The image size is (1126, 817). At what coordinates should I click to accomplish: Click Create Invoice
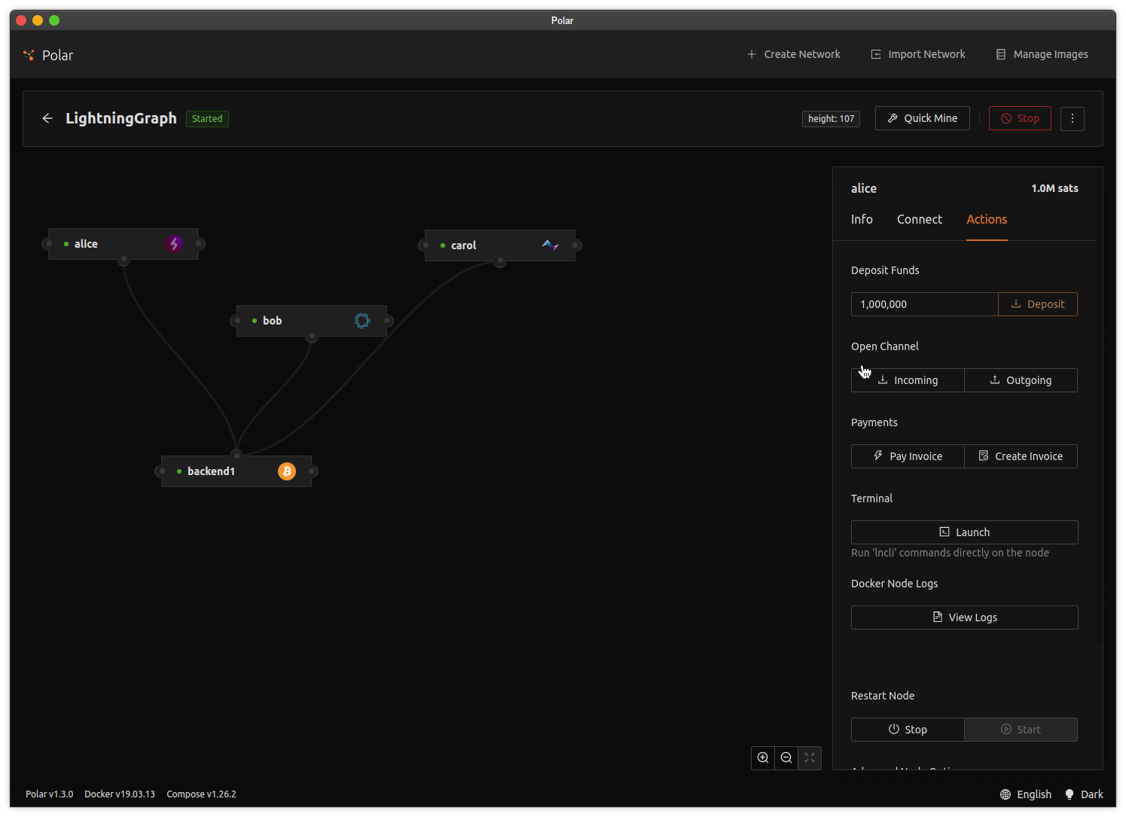[1021, 456]
